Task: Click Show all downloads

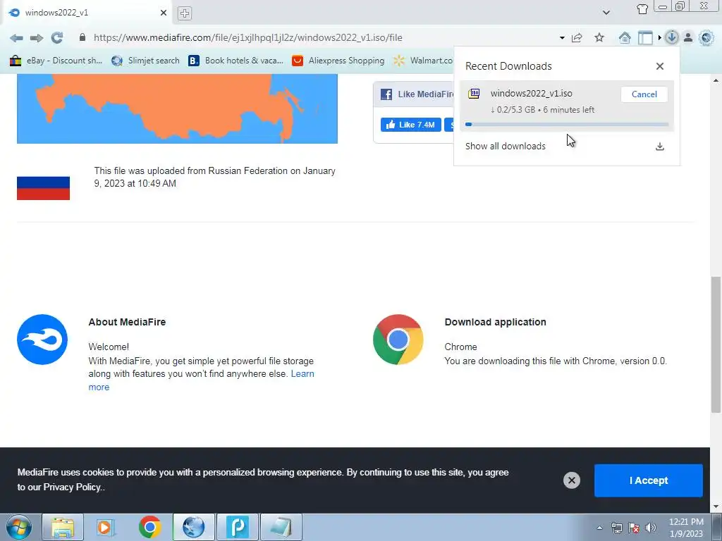Action: pyautogui.click(x=505, y=147)
